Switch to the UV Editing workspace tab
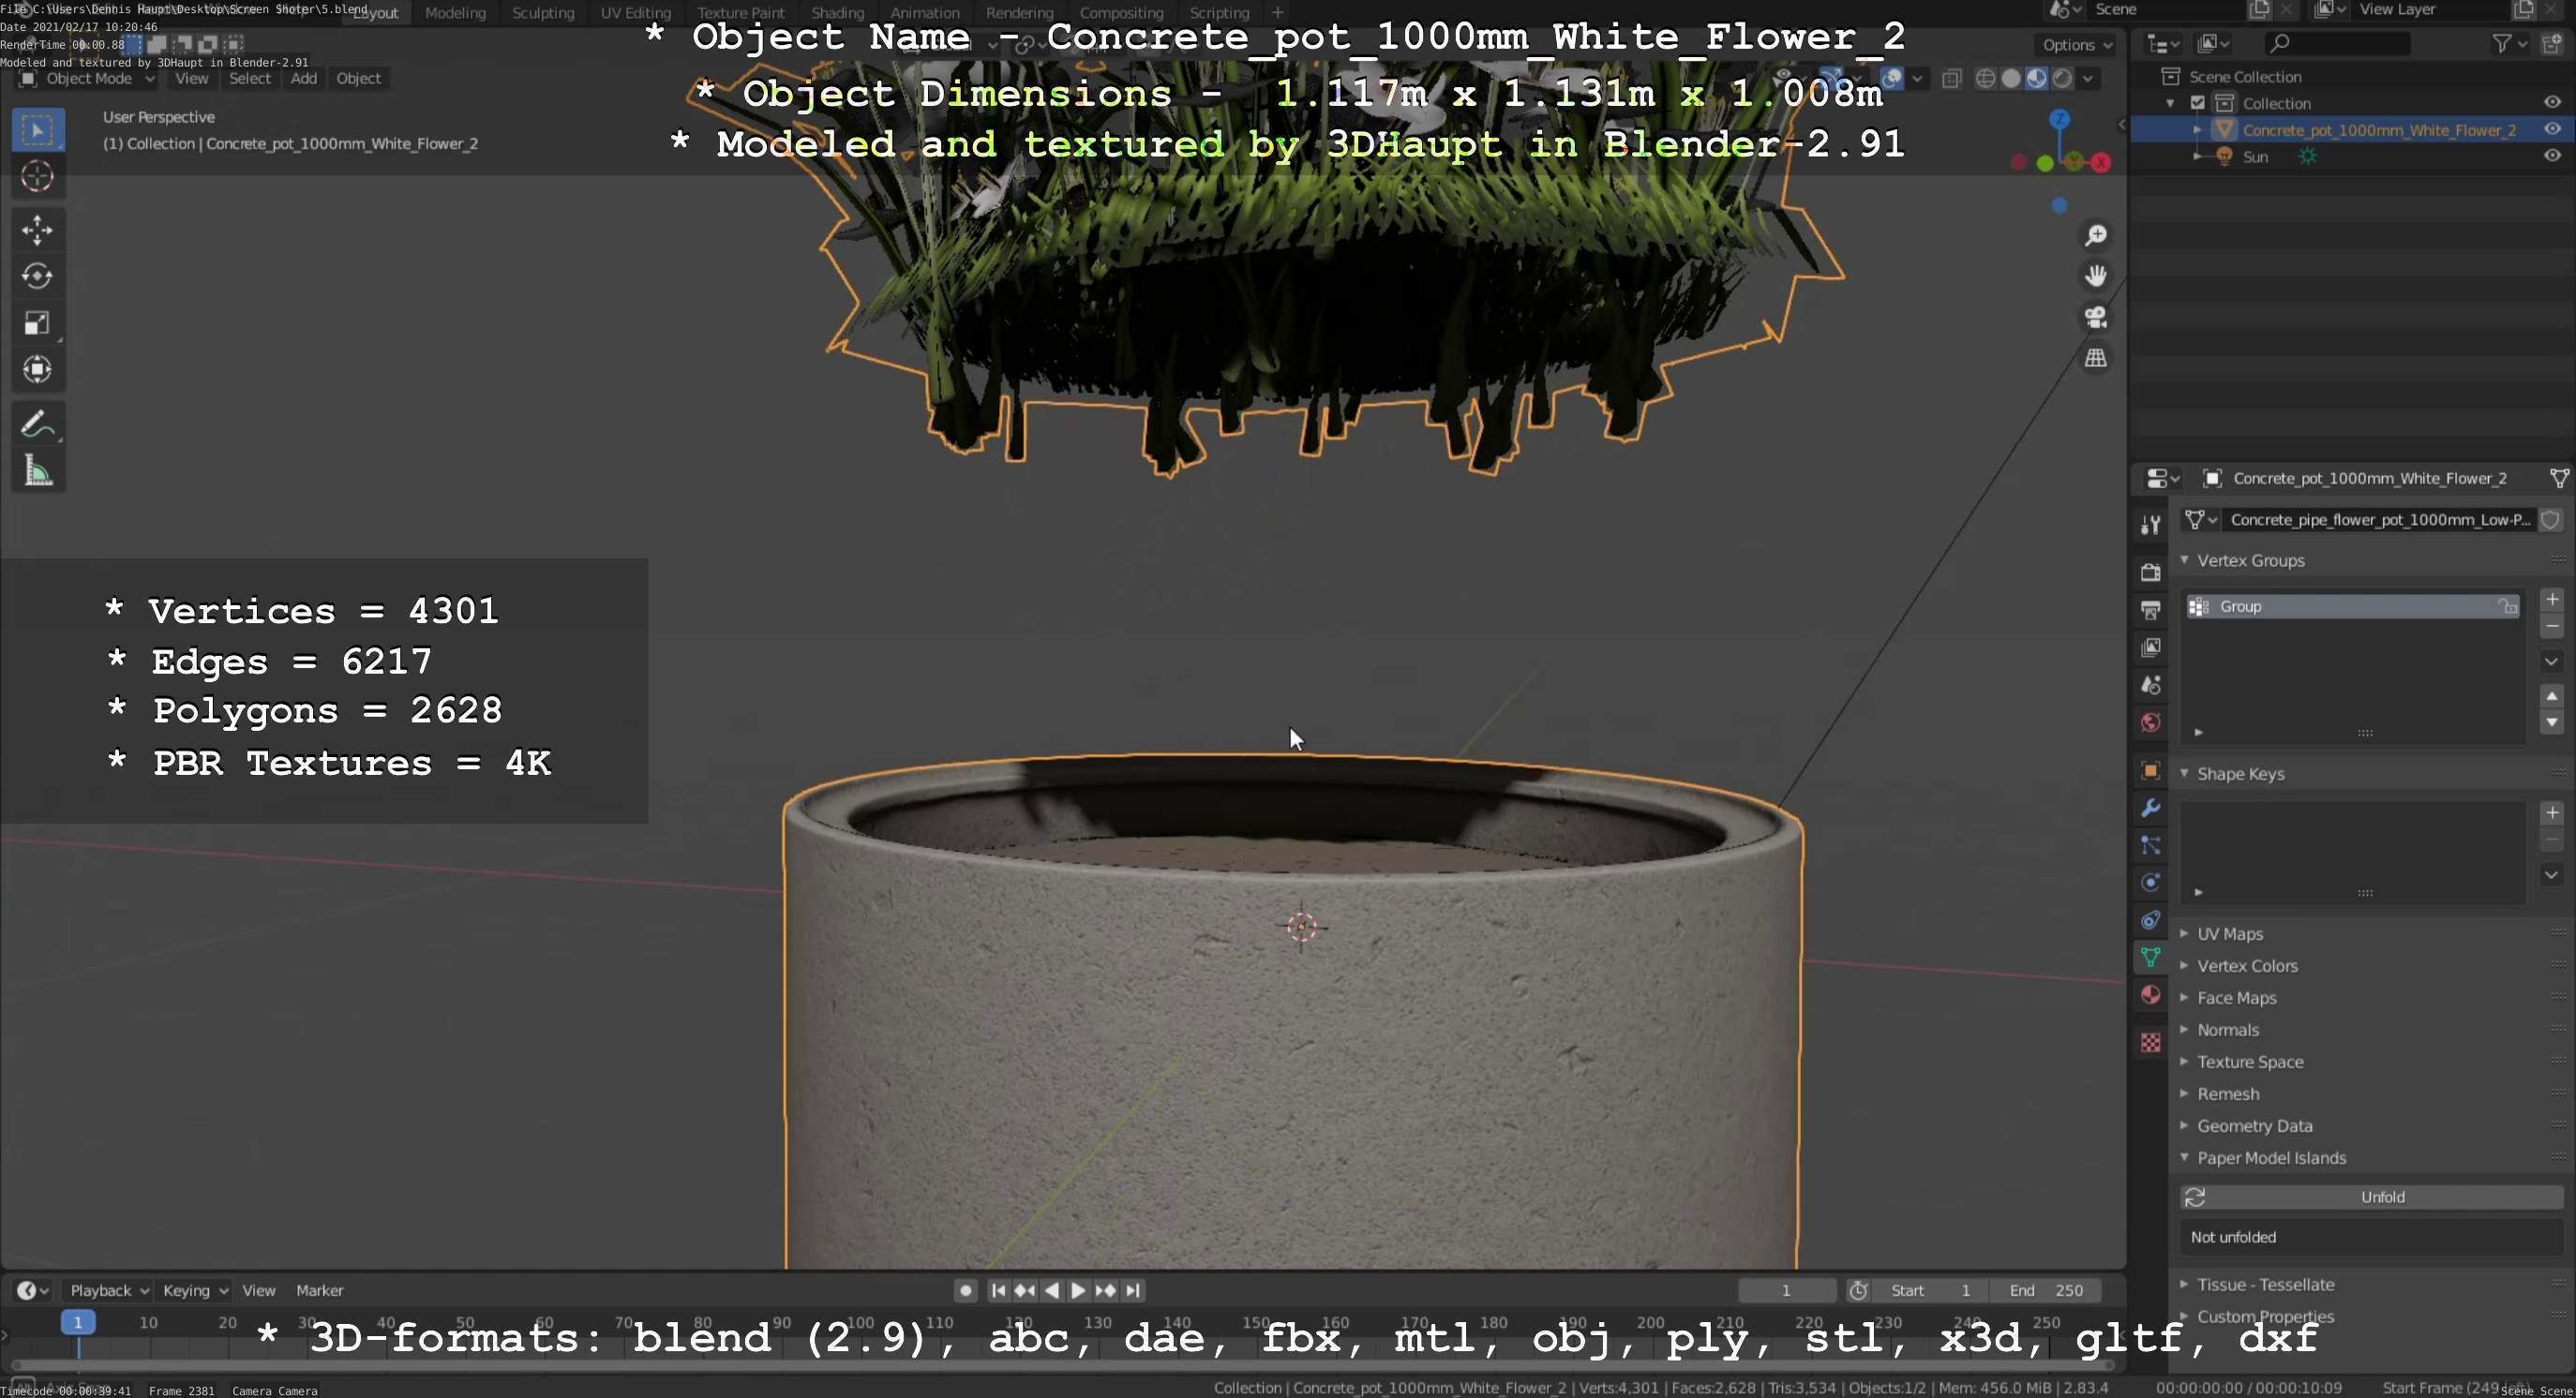Viewport: 2576px width, 1398px height. 635,12
